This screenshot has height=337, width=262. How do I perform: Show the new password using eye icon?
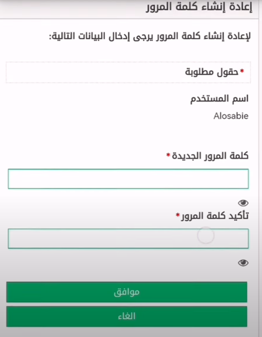coord(243,203)
